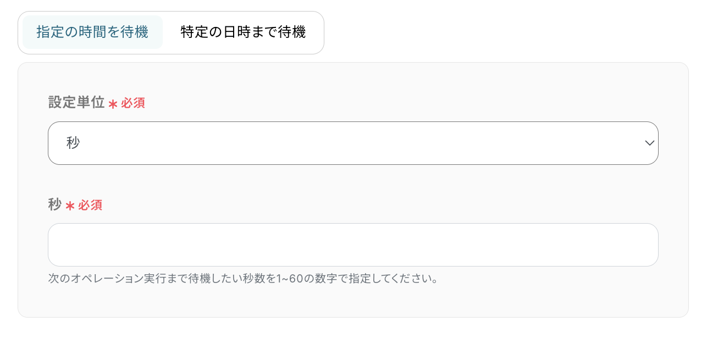Click empty space at the gray panel's bottom
Image resolution: width=718 pixels, height=344 pixels.
[352, 302]
